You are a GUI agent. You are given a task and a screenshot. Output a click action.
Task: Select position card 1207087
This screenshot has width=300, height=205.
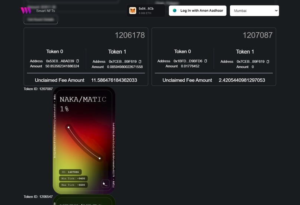pos(214,56)
